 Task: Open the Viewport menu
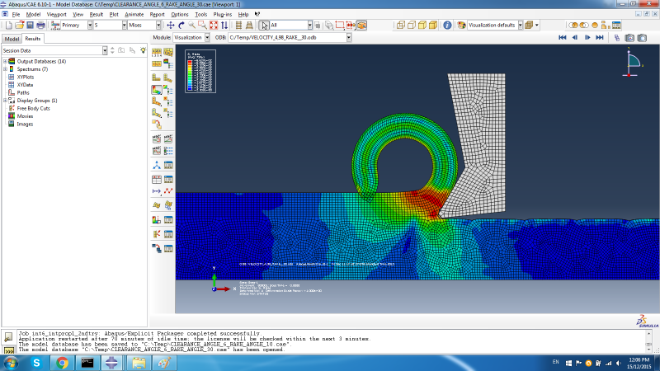56,14
